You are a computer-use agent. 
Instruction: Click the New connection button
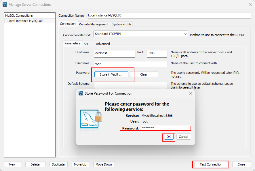point(13,164)
